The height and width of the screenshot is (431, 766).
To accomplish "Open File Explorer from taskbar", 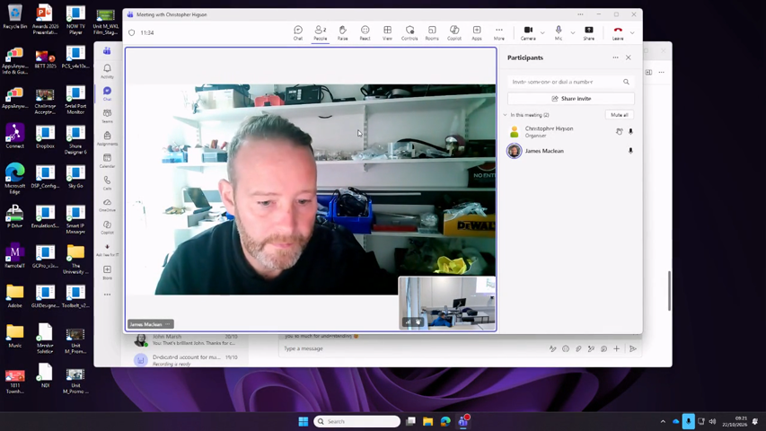I will coord(428,421).
